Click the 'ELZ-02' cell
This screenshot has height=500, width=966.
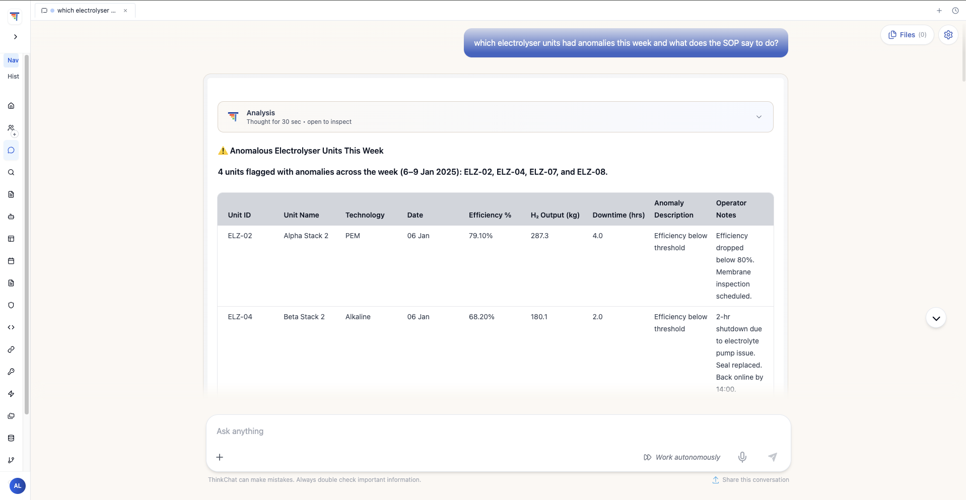point(240,236)
